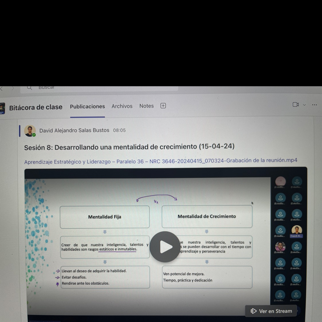
Task: Expand the meeting options chevron
Action: (304, 105)
